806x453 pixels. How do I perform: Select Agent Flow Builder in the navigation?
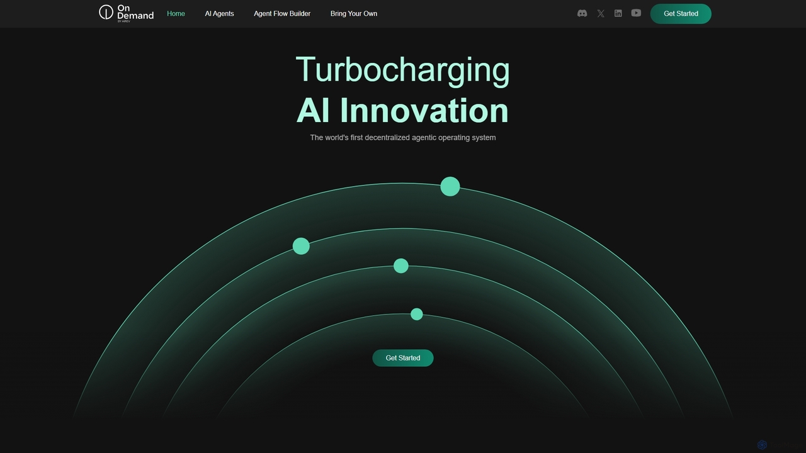pyautogui.click(x=282, y=14)
